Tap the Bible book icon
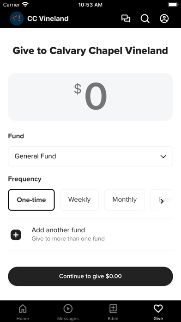This screenshot has height=322, width=181. click(x=113, y=309)
